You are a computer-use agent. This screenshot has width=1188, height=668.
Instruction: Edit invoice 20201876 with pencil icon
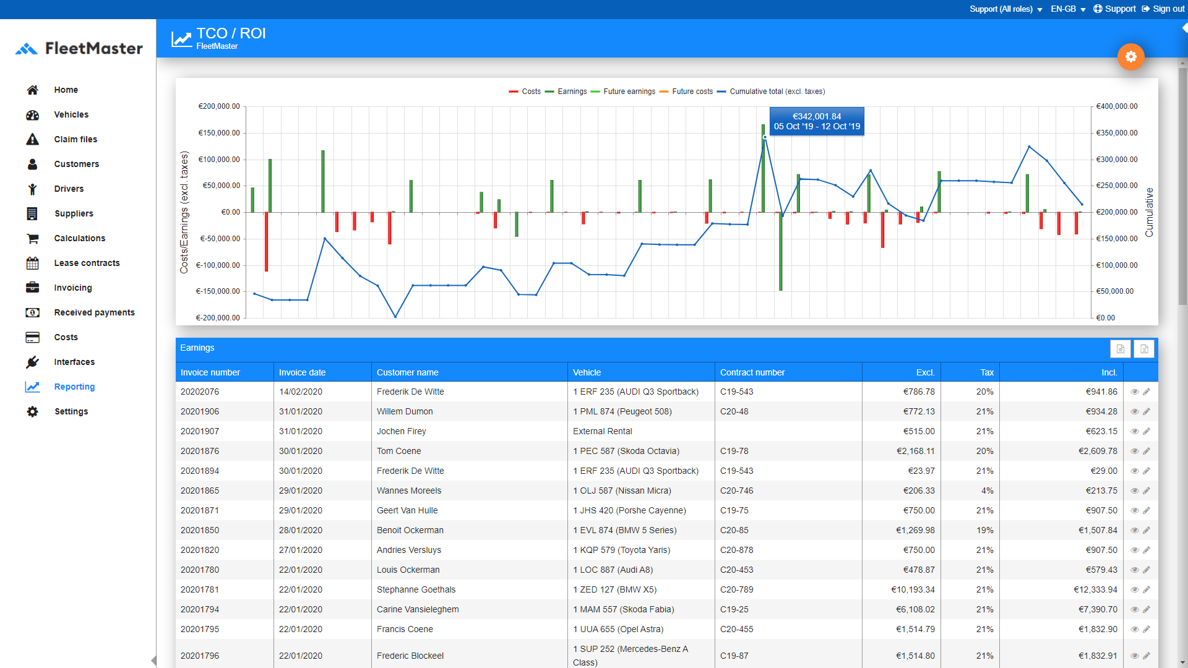(1147, 451)
